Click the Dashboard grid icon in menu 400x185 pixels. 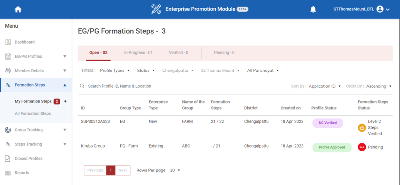pos(8,42)
